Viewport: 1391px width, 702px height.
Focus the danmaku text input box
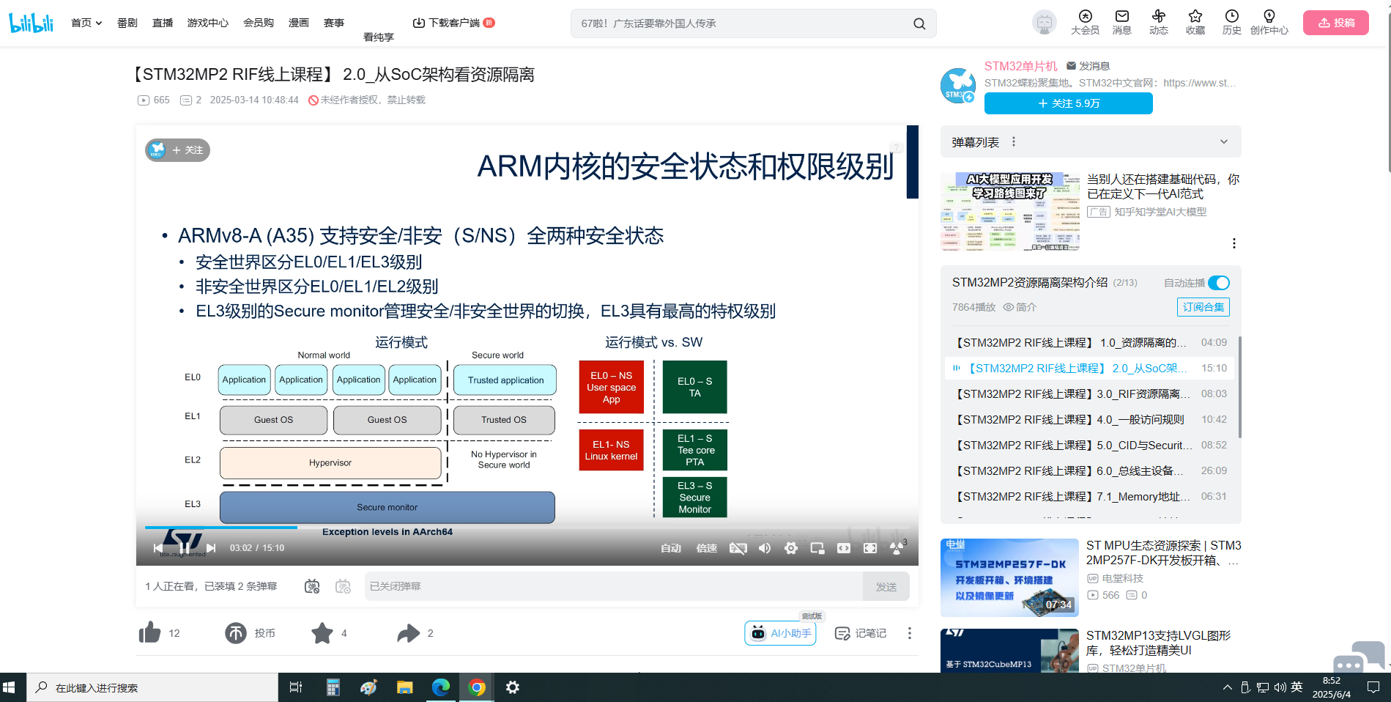pos(614,586)
